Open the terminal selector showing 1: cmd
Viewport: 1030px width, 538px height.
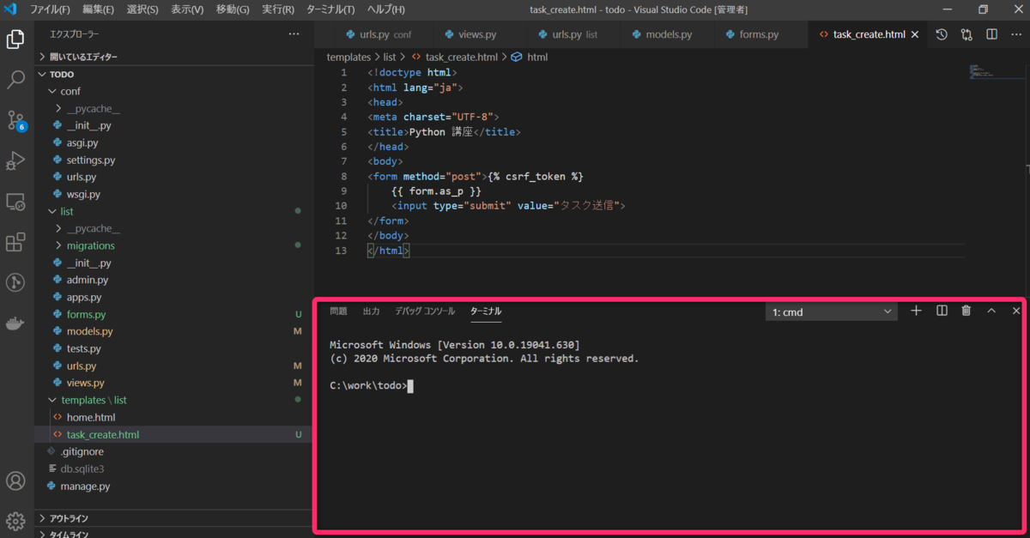click(830, 311)
